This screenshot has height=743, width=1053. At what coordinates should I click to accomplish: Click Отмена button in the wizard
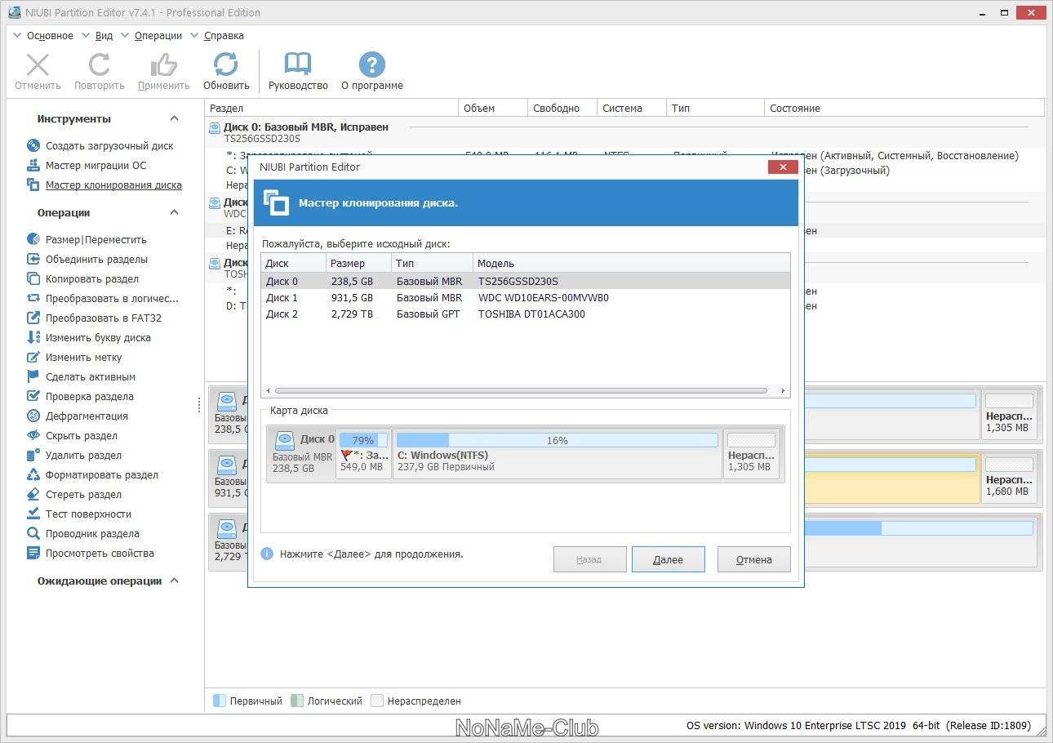[x=753, y=559]
